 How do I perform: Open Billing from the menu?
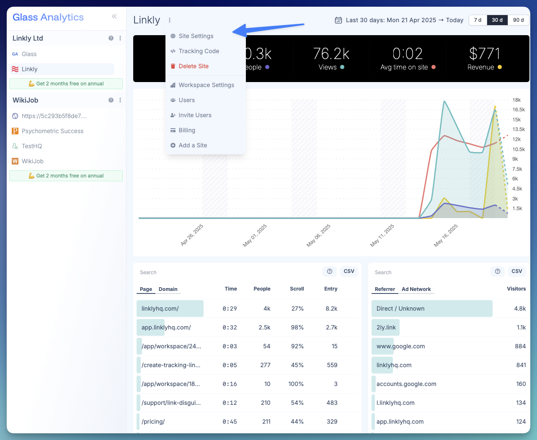click(206, 130)
